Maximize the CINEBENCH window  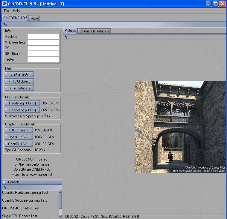tap(216, 4)
